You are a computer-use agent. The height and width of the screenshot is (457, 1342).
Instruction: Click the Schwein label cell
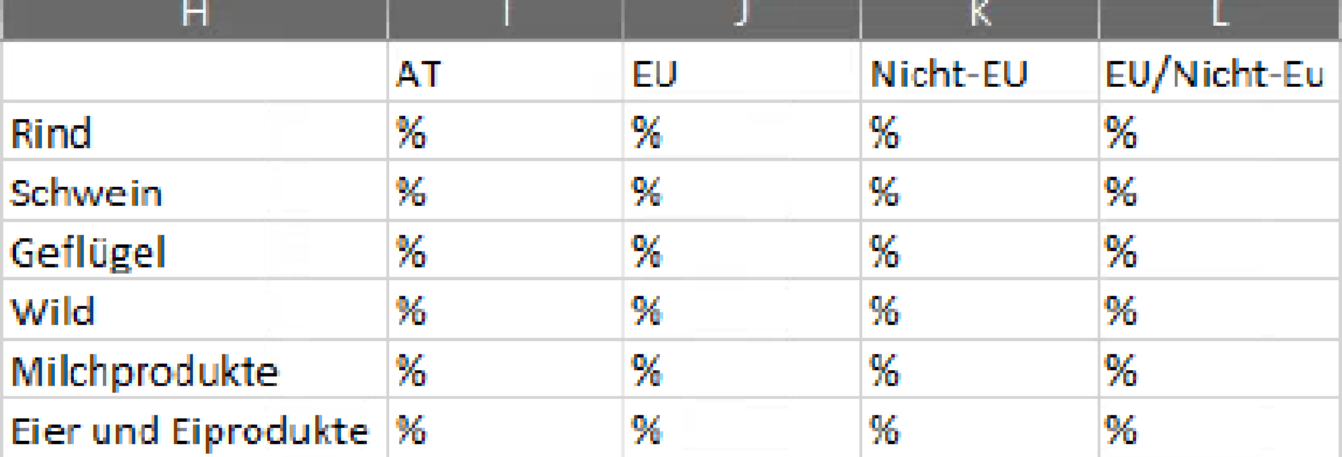click(195, 192)
